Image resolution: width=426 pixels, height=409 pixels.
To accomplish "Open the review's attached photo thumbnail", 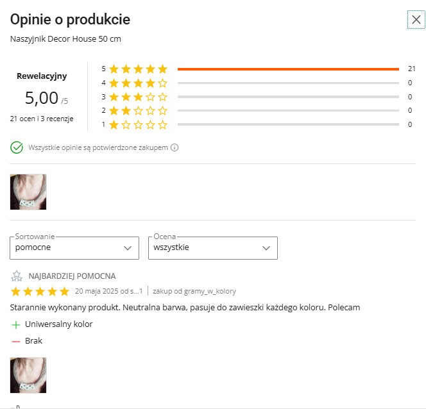I will [28, 375].
